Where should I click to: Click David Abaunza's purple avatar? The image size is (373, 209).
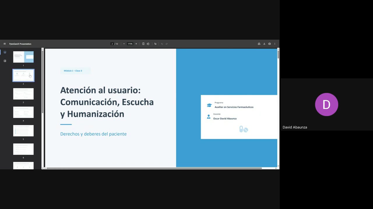(x=326, y=105)
